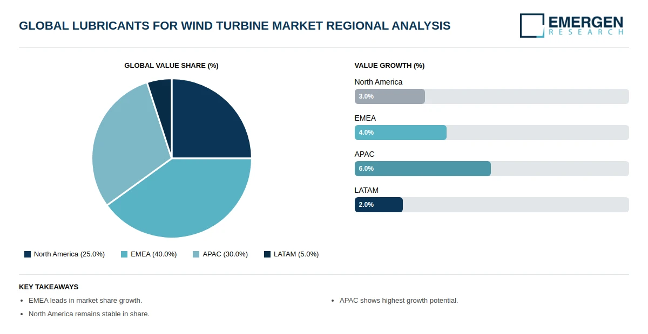The width and height of the screenshot is (648, 334).
Task: Click the EMEA (40.0%) legend label
Action: point(154,254)
